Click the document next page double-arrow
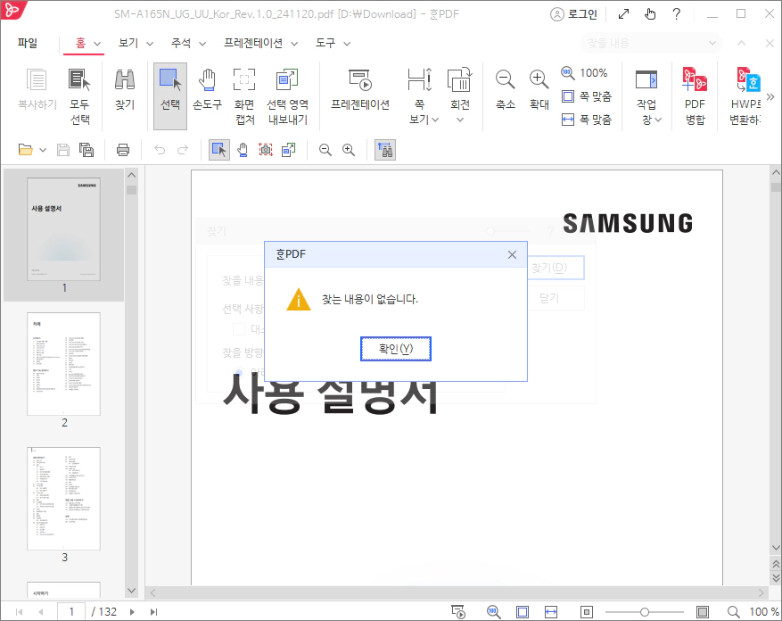This screenshot has width=782, height=621. coord(776,578)
